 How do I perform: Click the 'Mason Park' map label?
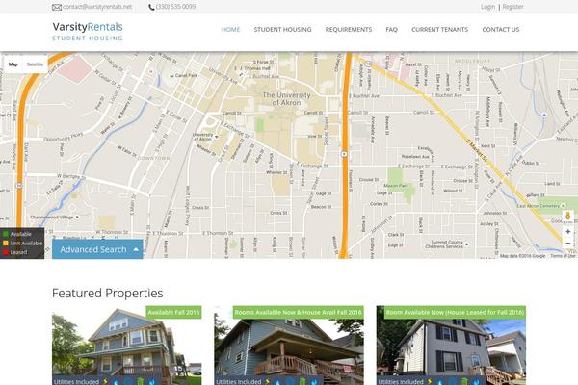(396, 186)
